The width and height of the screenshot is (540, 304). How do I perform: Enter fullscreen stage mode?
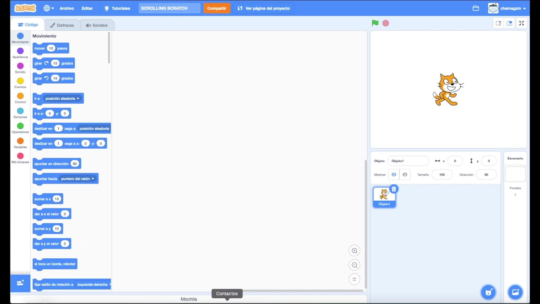point(521,23)
